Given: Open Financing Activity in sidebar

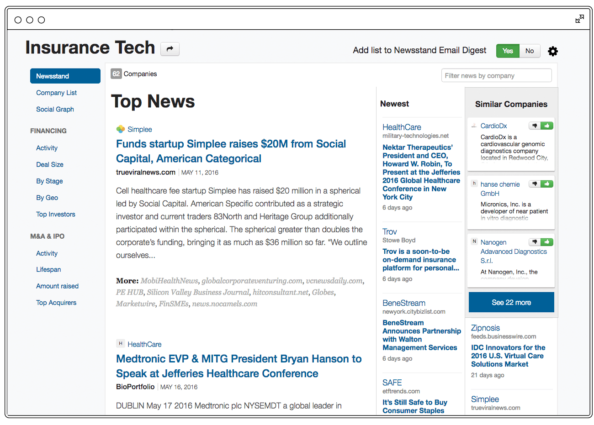Looking at the screenshot, I should click(47, 148).
